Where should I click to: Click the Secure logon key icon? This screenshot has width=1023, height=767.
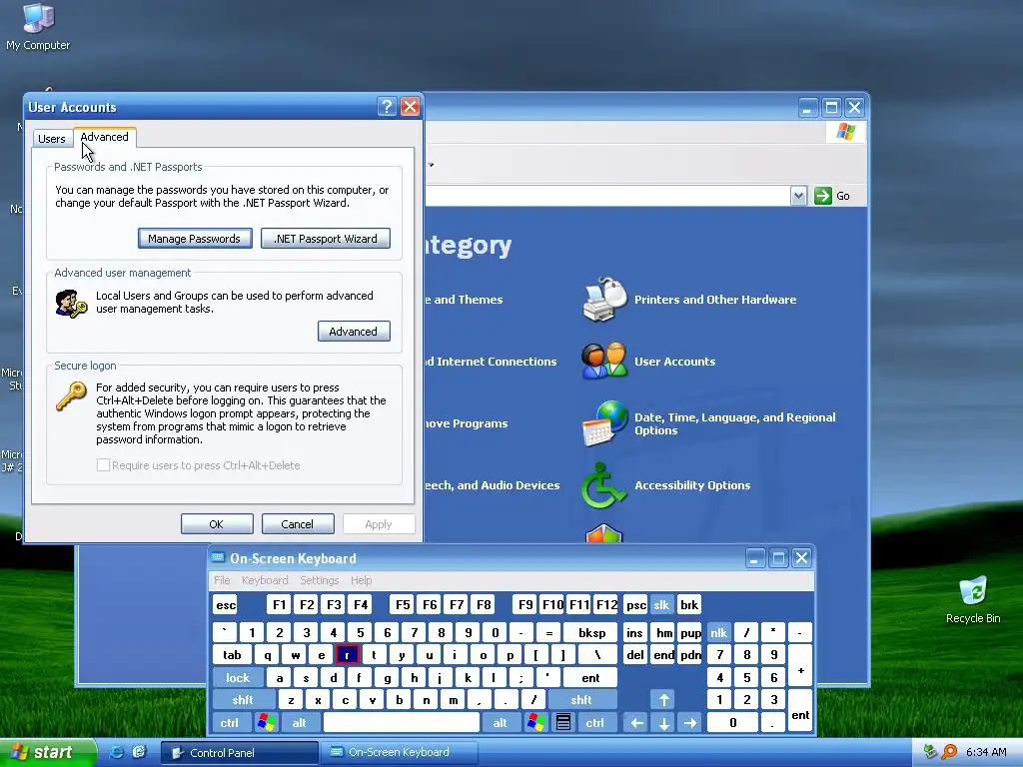[x=71, y=395]
